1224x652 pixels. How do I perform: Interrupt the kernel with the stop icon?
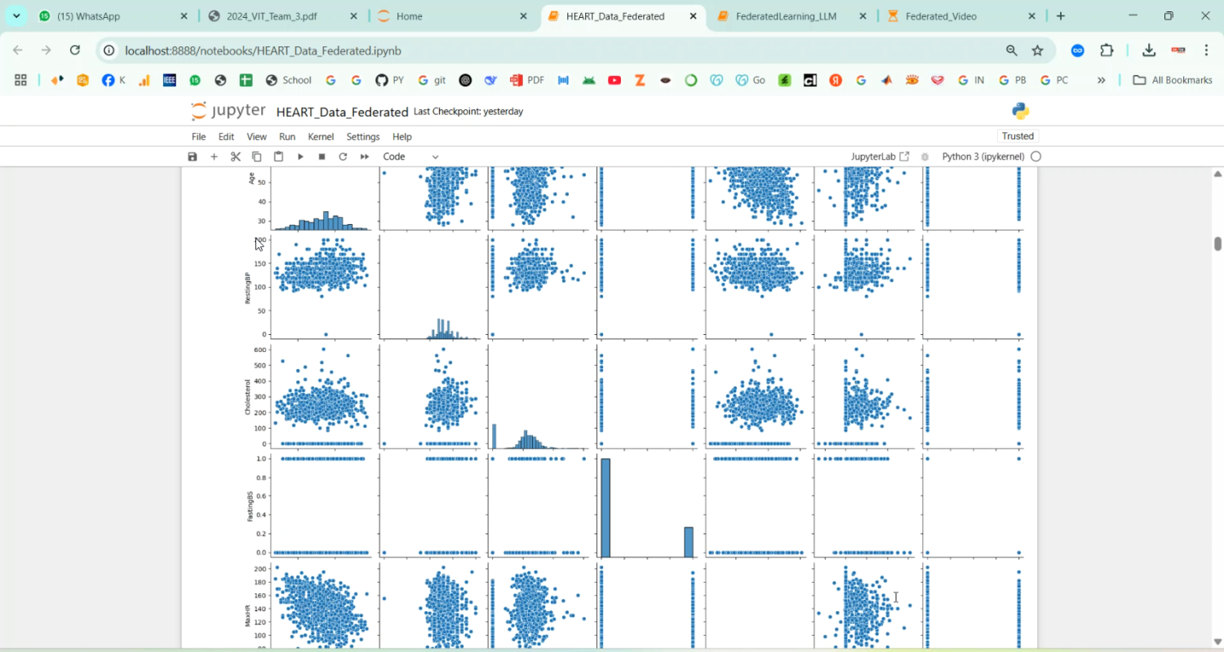pyautogui.click(x=322, y=156)
